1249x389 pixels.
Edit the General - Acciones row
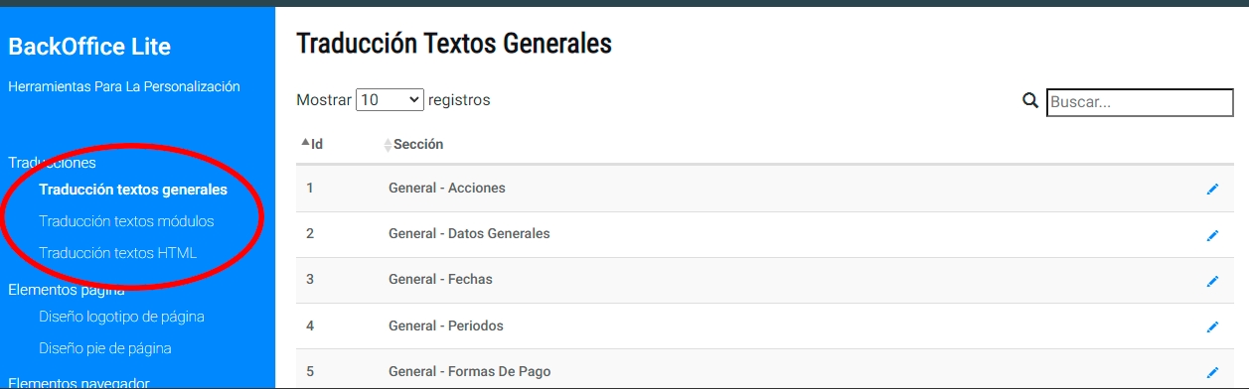tap(1212, 189)
